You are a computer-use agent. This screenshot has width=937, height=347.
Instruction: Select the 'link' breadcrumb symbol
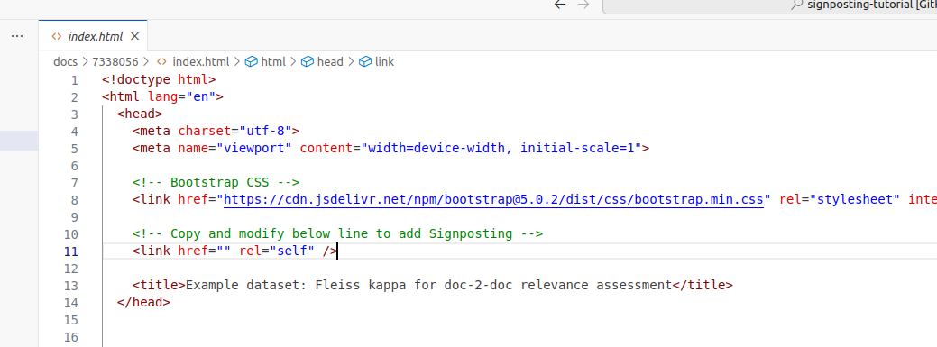(x=385, y=61)
